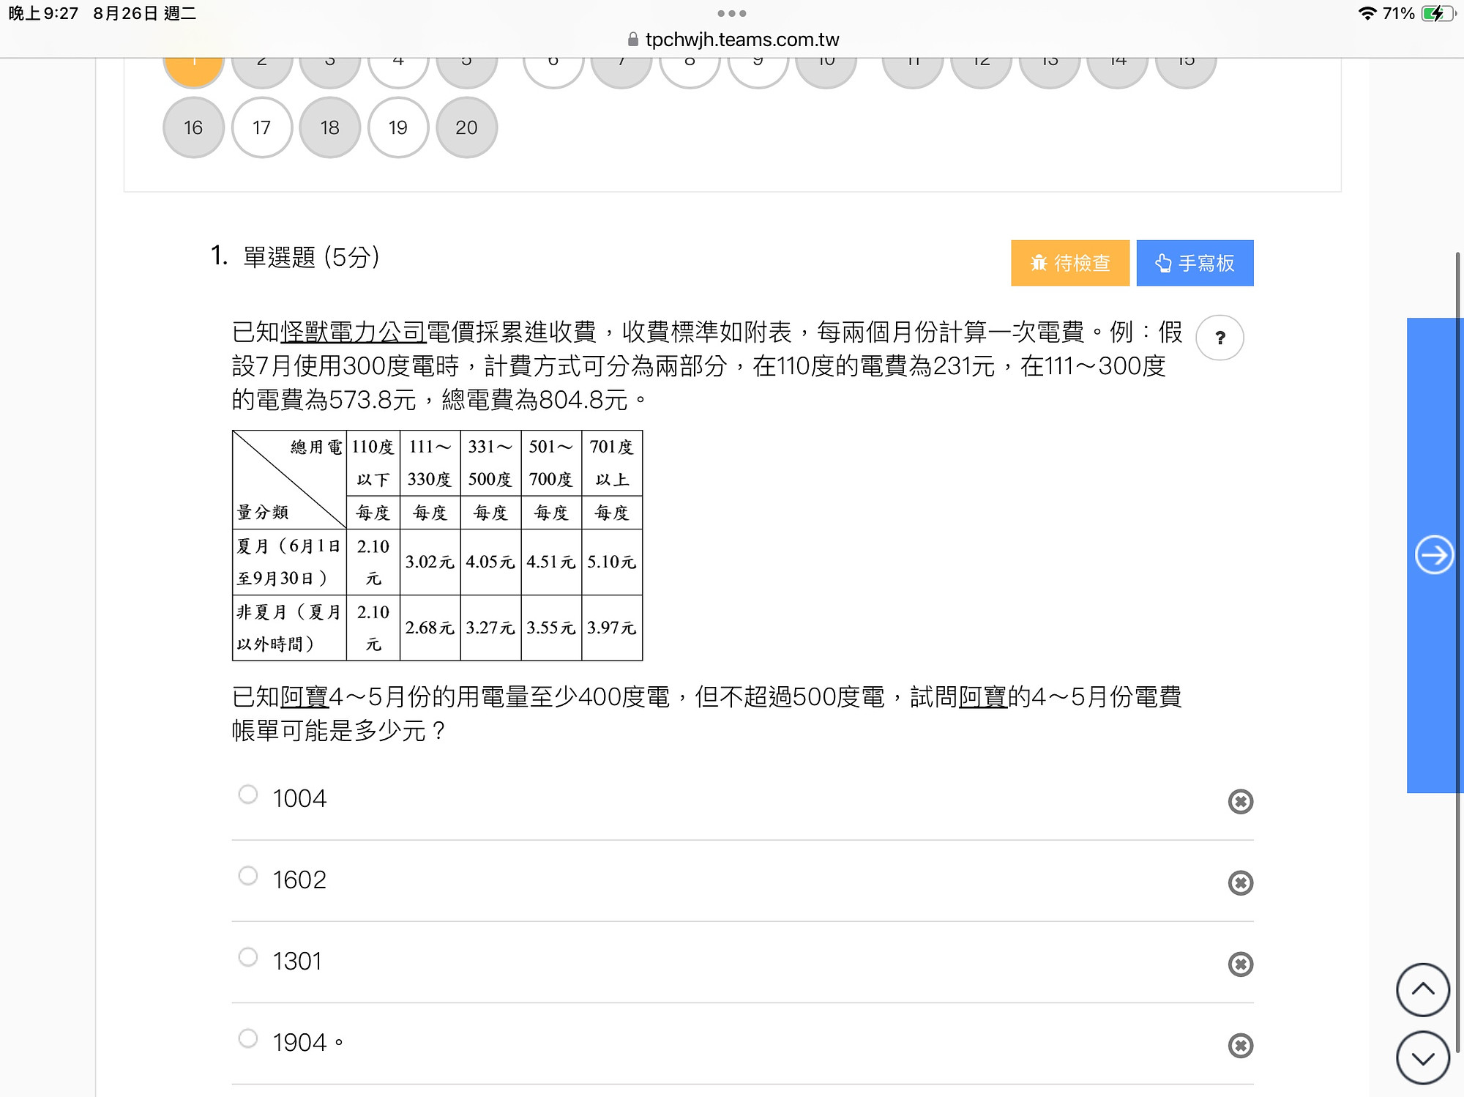Viewport: 1464px width, 1097px height.
Task: Click the answer text 1004
Action: (x=299, y=798)
